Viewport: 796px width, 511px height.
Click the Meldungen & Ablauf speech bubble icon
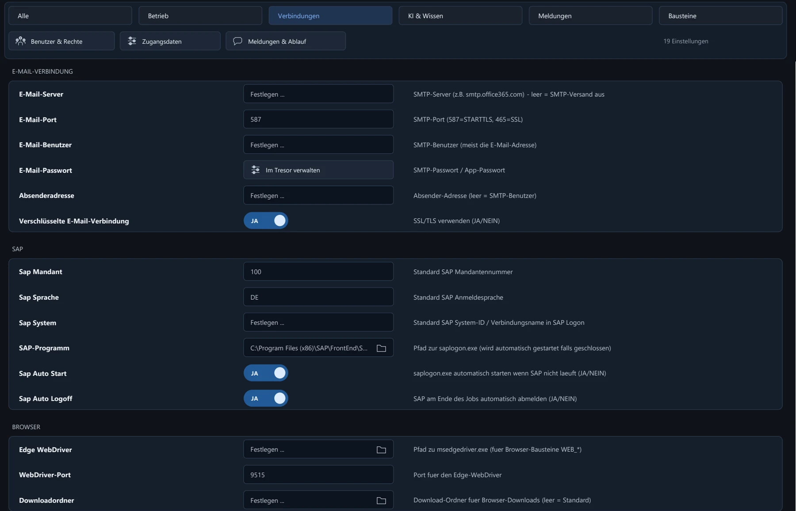(x=237, y=41)
